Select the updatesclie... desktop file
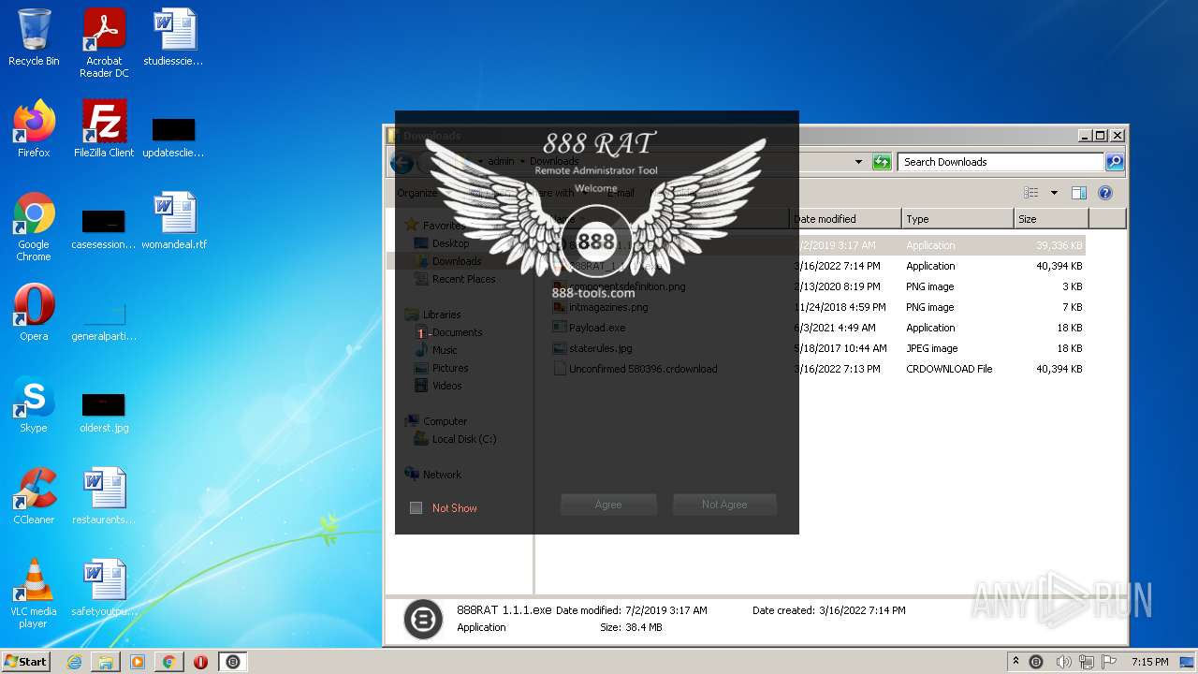Image resolution: width=1198 pixels, height=674 pixels. [174, 136]
